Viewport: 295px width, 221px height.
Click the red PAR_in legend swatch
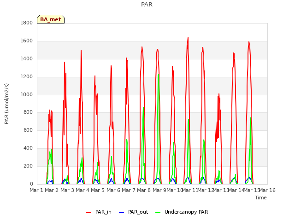89,213
